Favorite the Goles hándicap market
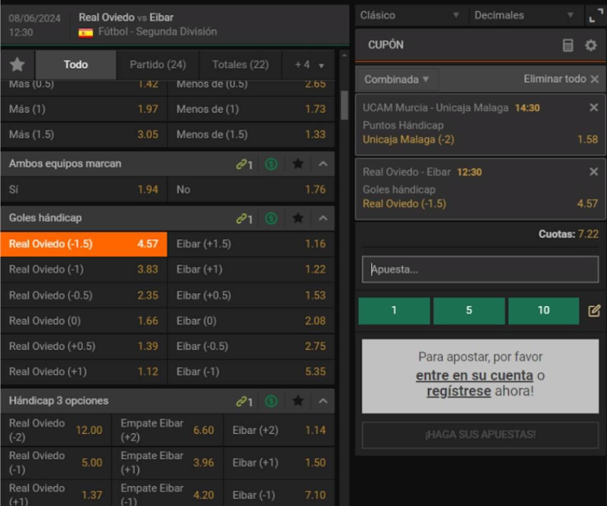 298,218
